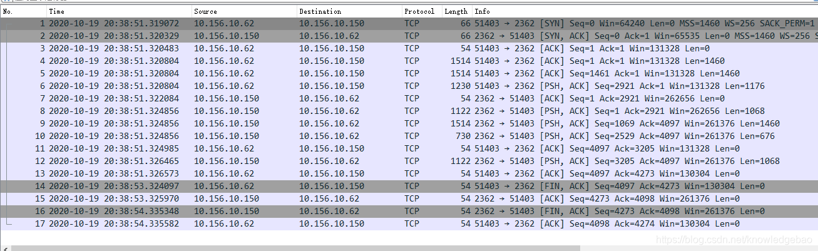Click source 10.156.10.150 of packet 2

click(x=227, y=36)
